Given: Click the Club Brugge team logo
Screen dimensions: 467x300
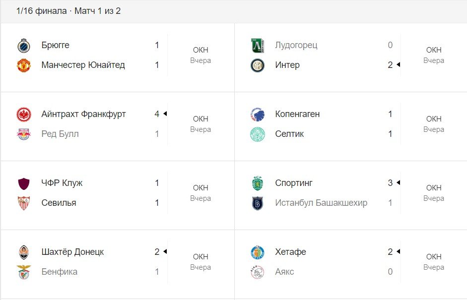Looking at the screenshot, I should 23,46.
